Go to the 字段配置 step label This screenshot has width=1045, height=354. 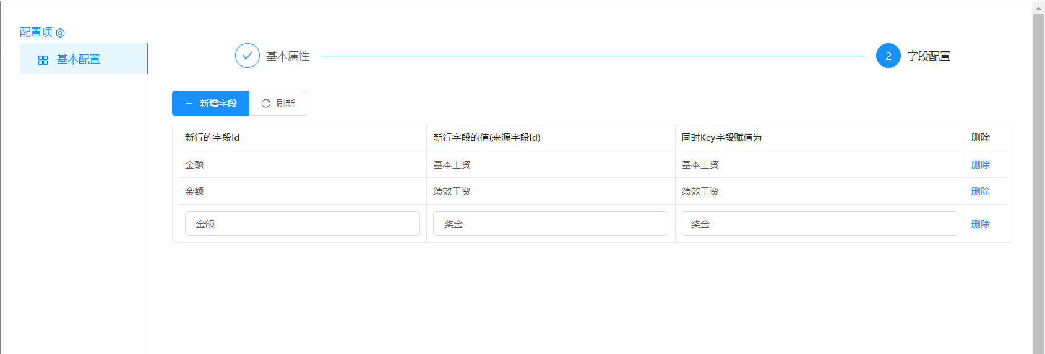point(928,56)
